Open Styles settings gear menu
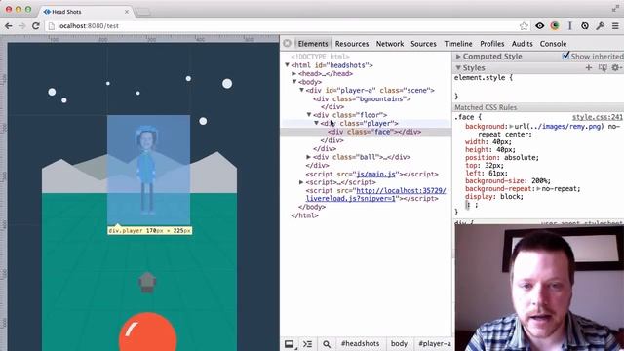 [x=616, y=68]
